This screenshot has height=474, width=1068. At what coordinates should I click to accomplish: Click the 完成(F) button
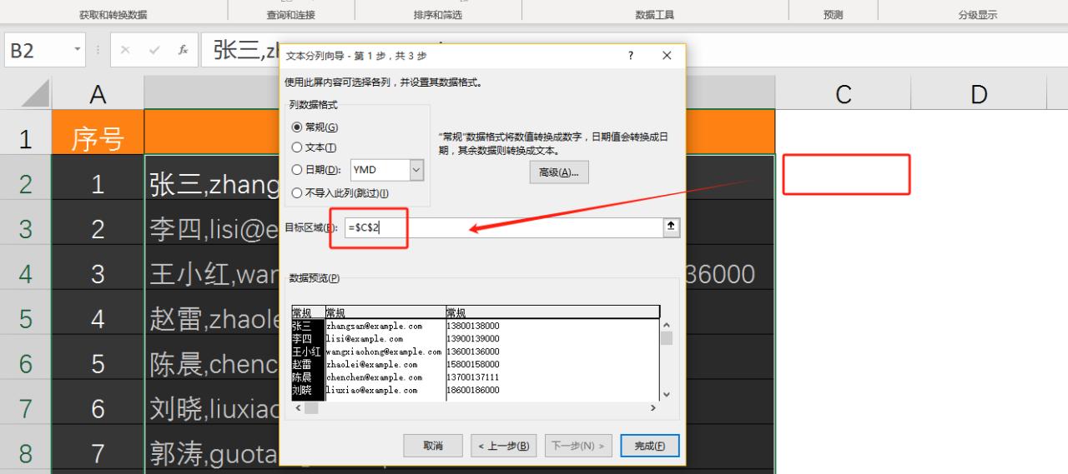click(x=649, y=446)
